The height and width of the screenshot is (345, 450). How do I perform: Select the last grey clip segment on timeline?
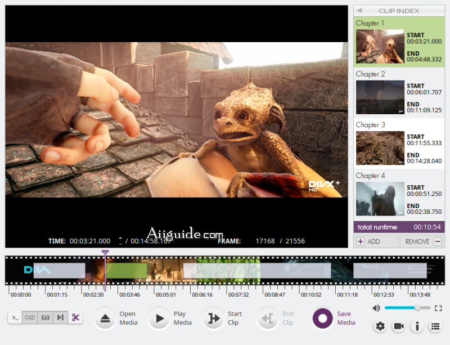(390, 270)
